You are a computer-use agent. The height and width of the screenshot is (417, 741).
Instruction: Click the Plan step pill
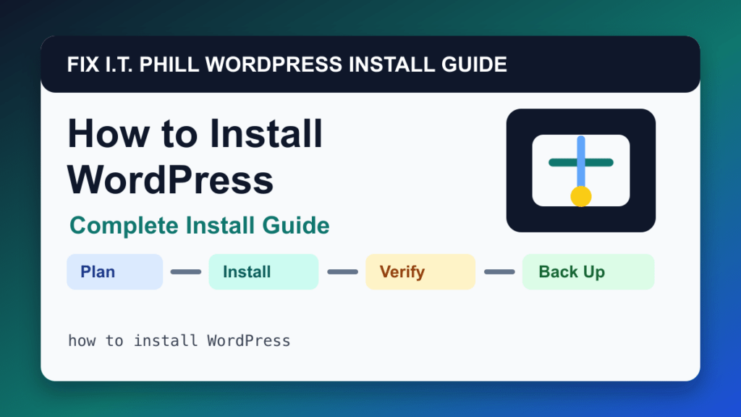[115, 272]
